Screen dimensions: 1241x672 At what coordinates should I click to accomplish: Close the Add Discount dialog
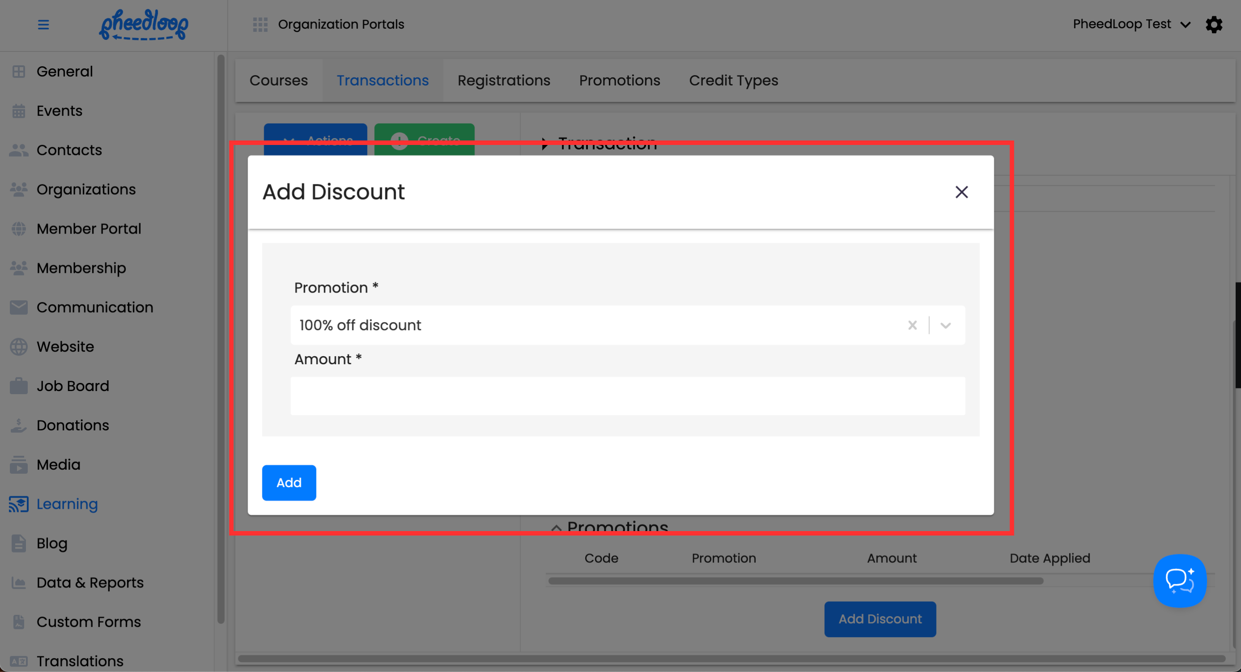click(x=961, y=192)
